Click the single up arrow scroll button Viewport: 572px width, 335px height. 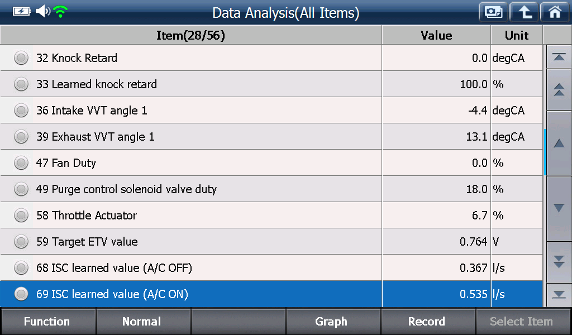coord(559,143)
